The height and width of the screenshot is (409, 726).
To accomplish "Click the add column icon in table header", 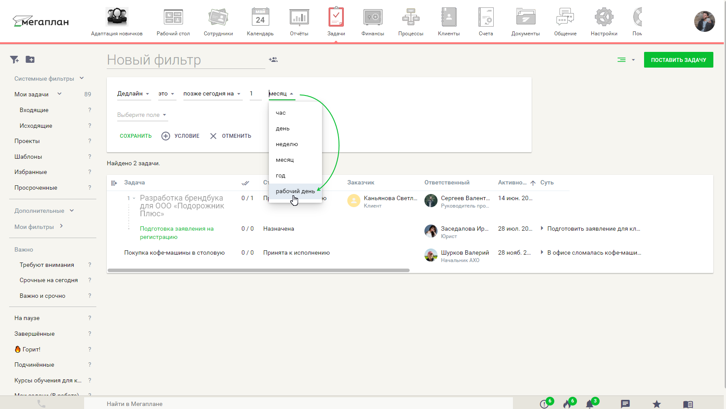I will [114, 183].
